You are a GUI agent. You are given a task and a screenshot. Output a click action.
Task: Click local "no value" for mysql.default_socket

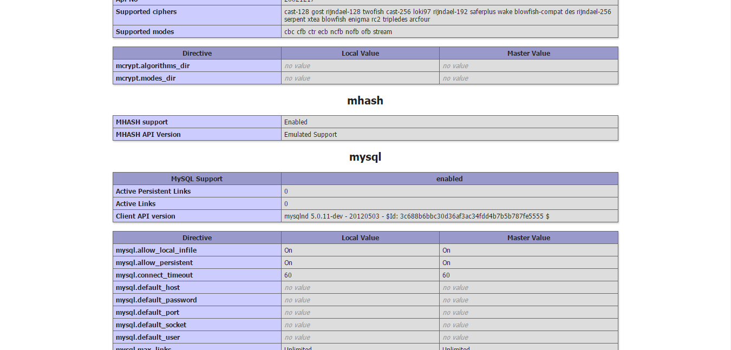coord(297,325)
